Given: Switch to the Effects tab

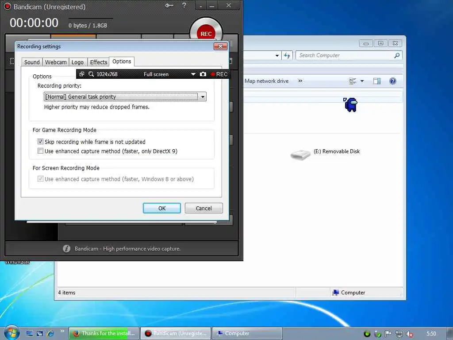Looking at the screenshot, I should (x=99, y=62).
